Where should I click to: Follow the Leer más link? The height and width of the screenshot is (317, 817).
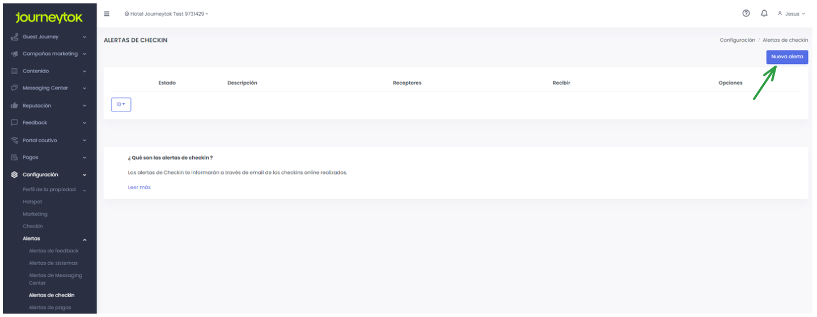coord(139,187)
